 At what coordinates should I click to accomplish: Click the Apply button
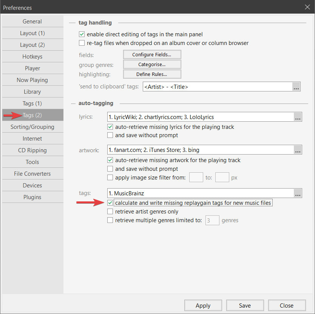pos(203,306)
